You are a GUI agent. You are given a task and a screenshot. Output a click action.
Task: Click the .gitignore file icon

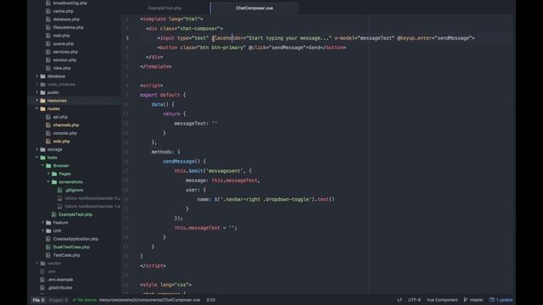click(59, 190)
